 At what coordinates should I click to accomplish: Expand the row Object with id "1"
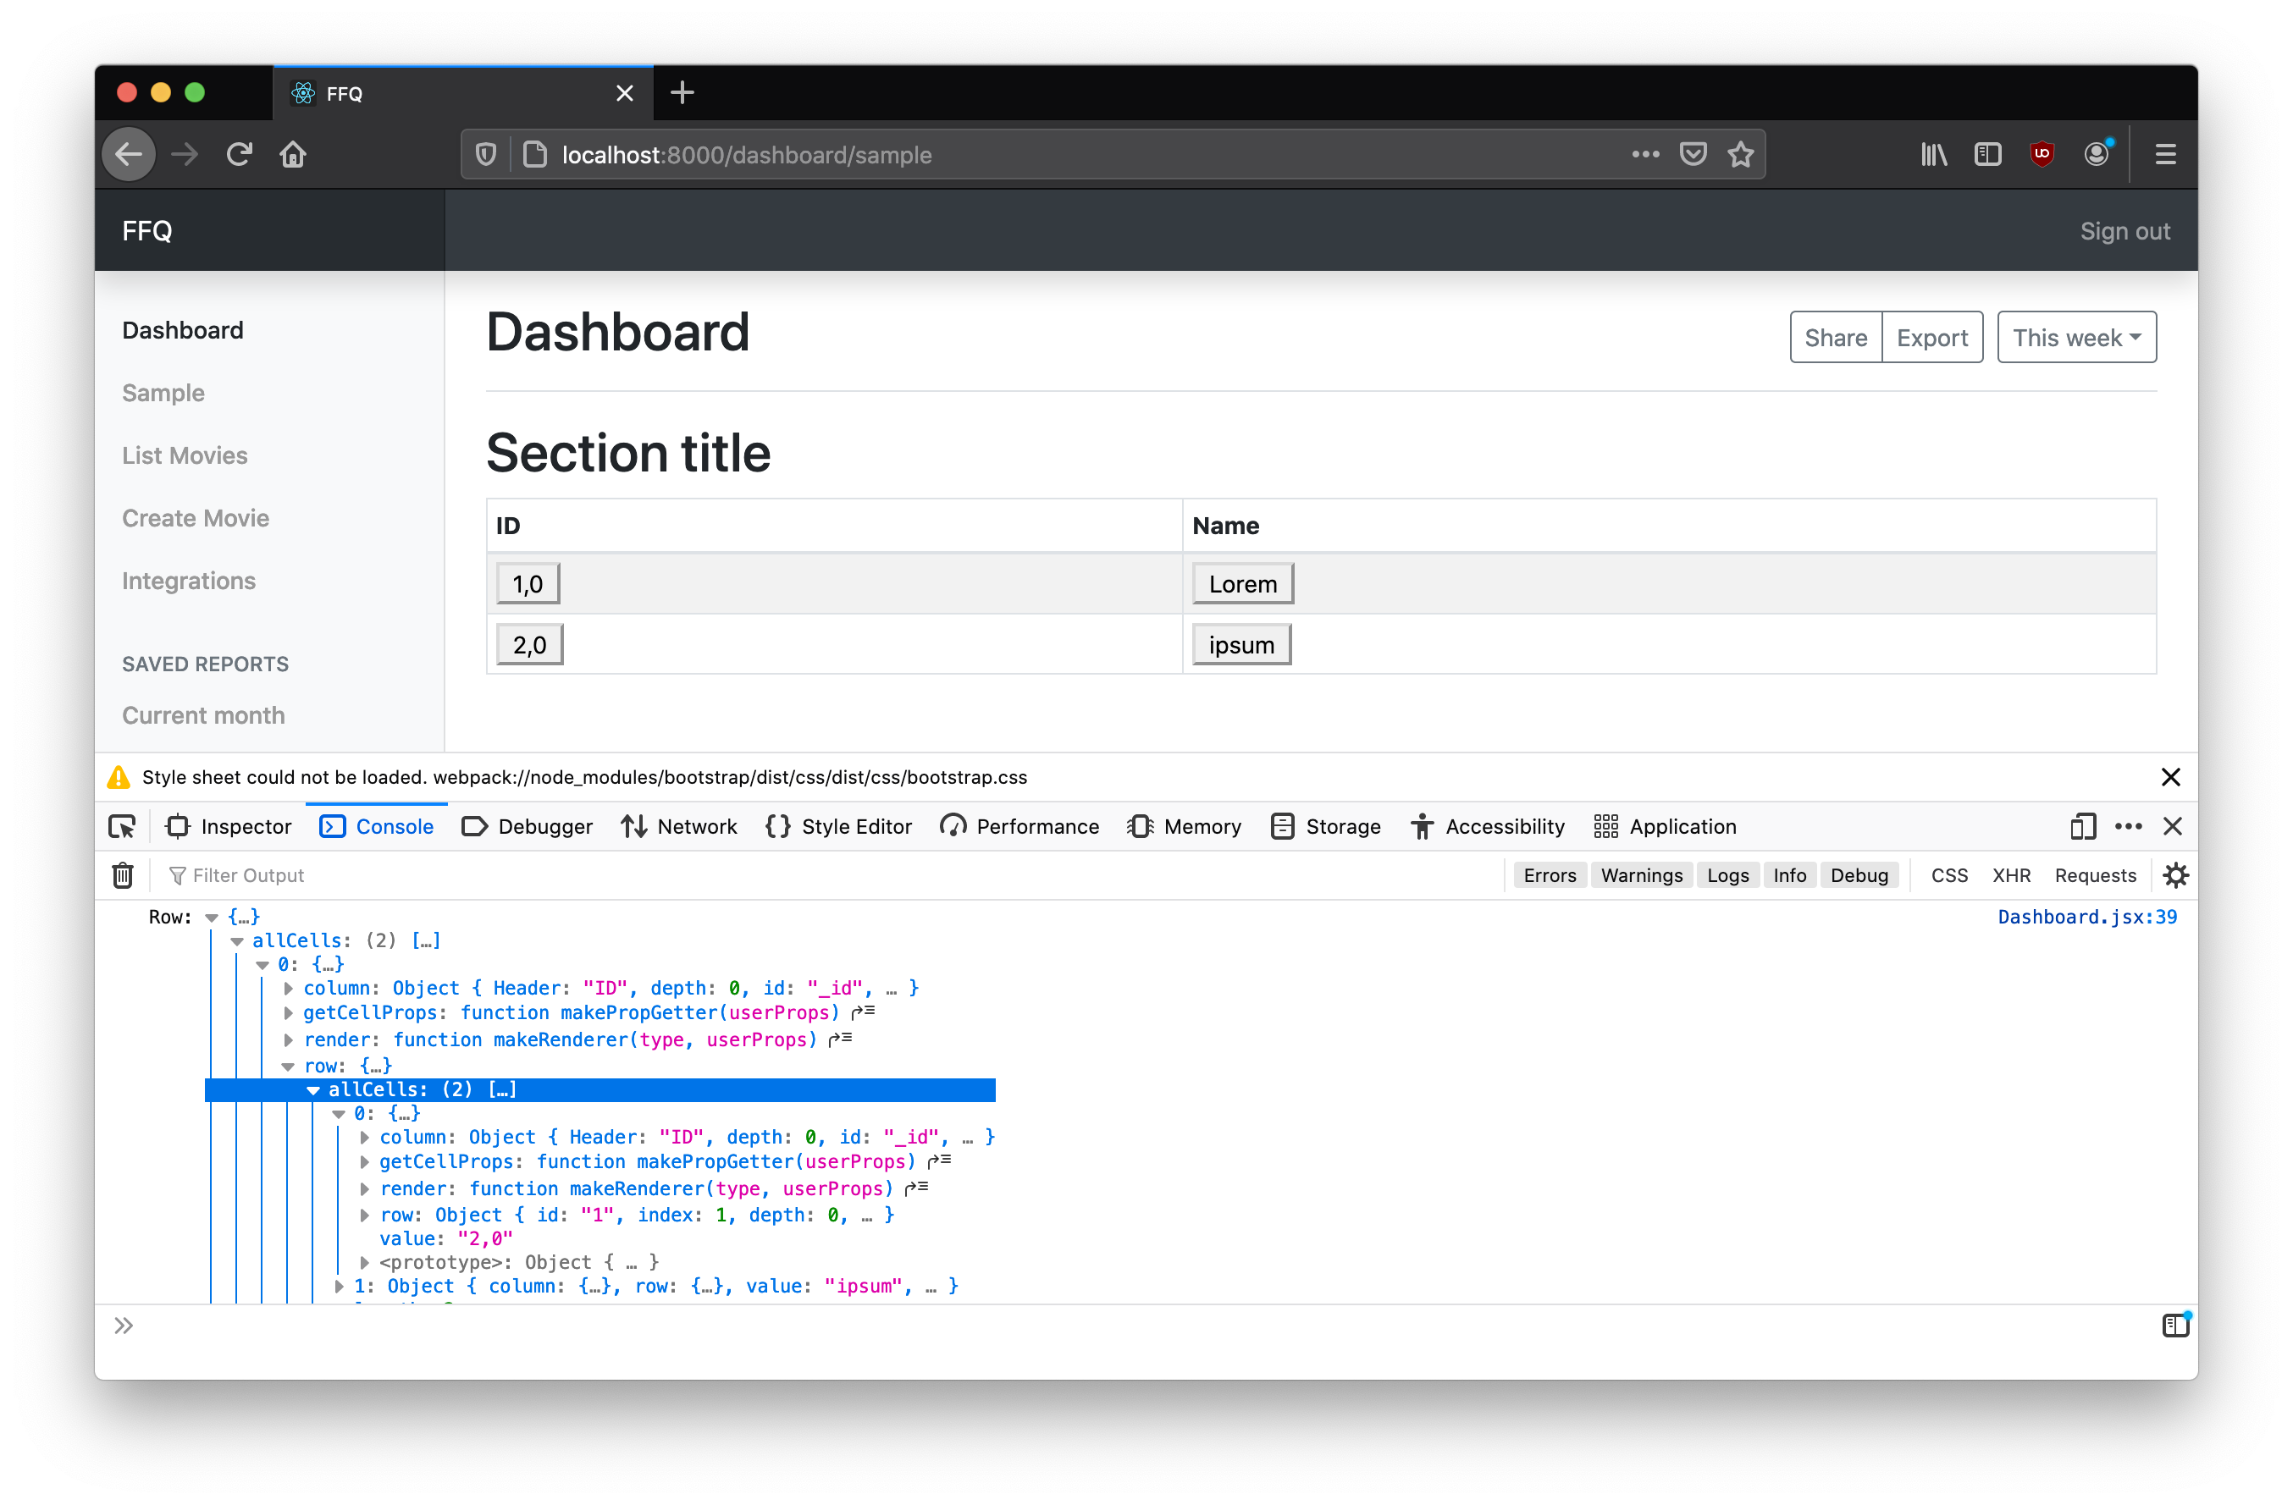tap(364, 1216)
